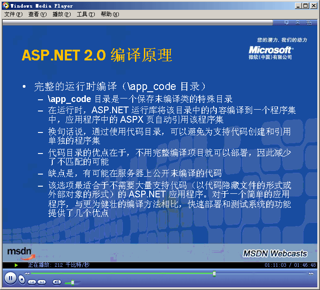Screen dimensions: 320x290
Task: Click the speech-bubble icon in the video's top bar
Action: tap(286, 23)
